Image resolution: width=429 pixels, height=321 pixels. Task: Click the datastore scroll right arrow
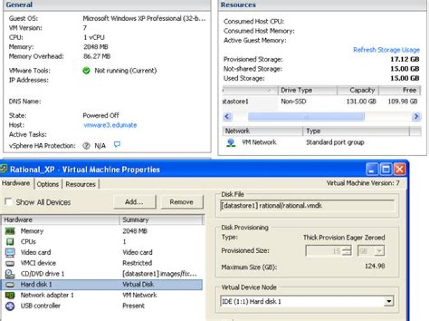pyautogui.click(x=416, y=116)
